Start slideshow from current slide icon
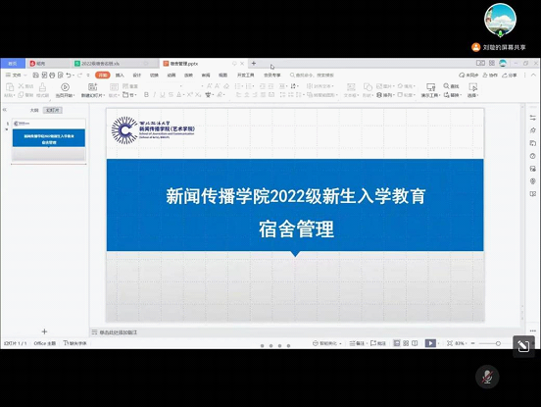 tap(65, 87)
